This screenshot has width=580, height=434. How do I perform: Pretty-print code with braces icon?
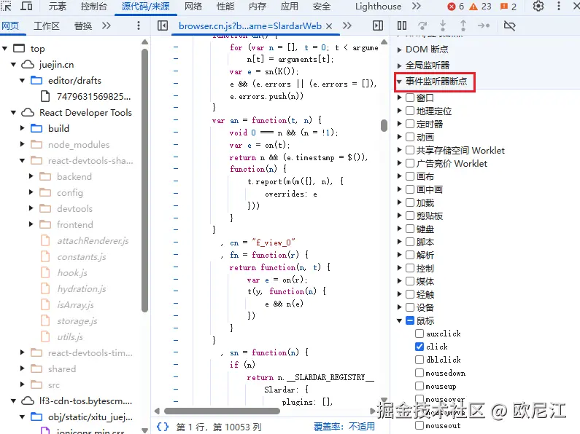[163, 427]
